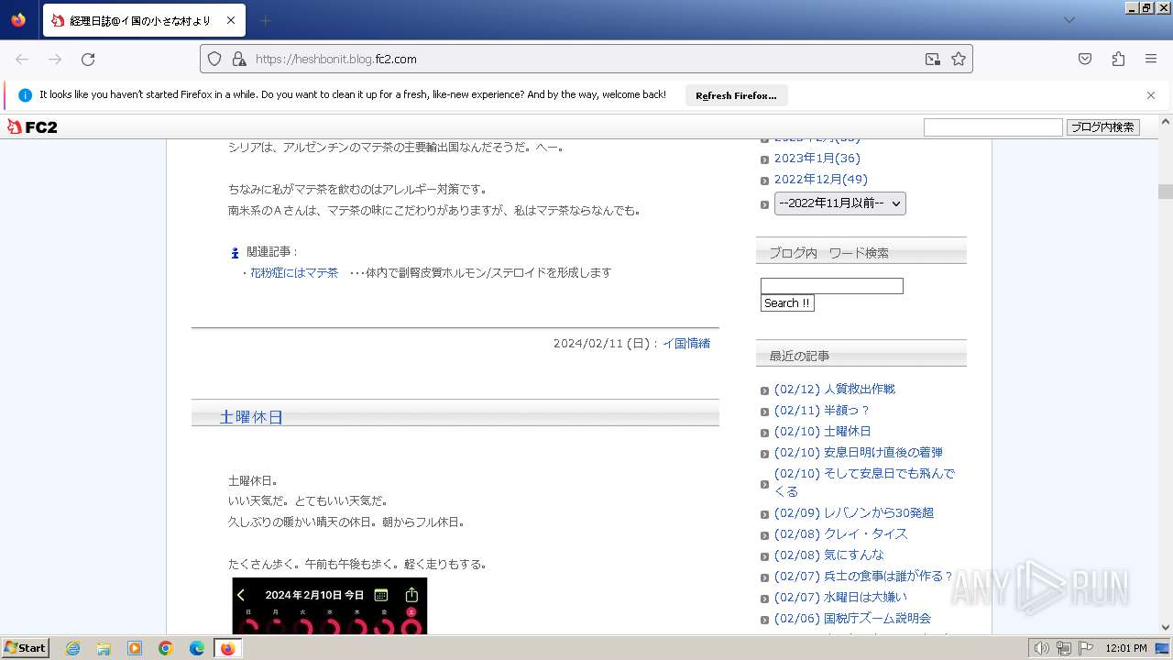Viewport: 1173px width, 660px height.
Task: Open the 花粉症にはマテ茶 related article link
Action: pos(294,273)
